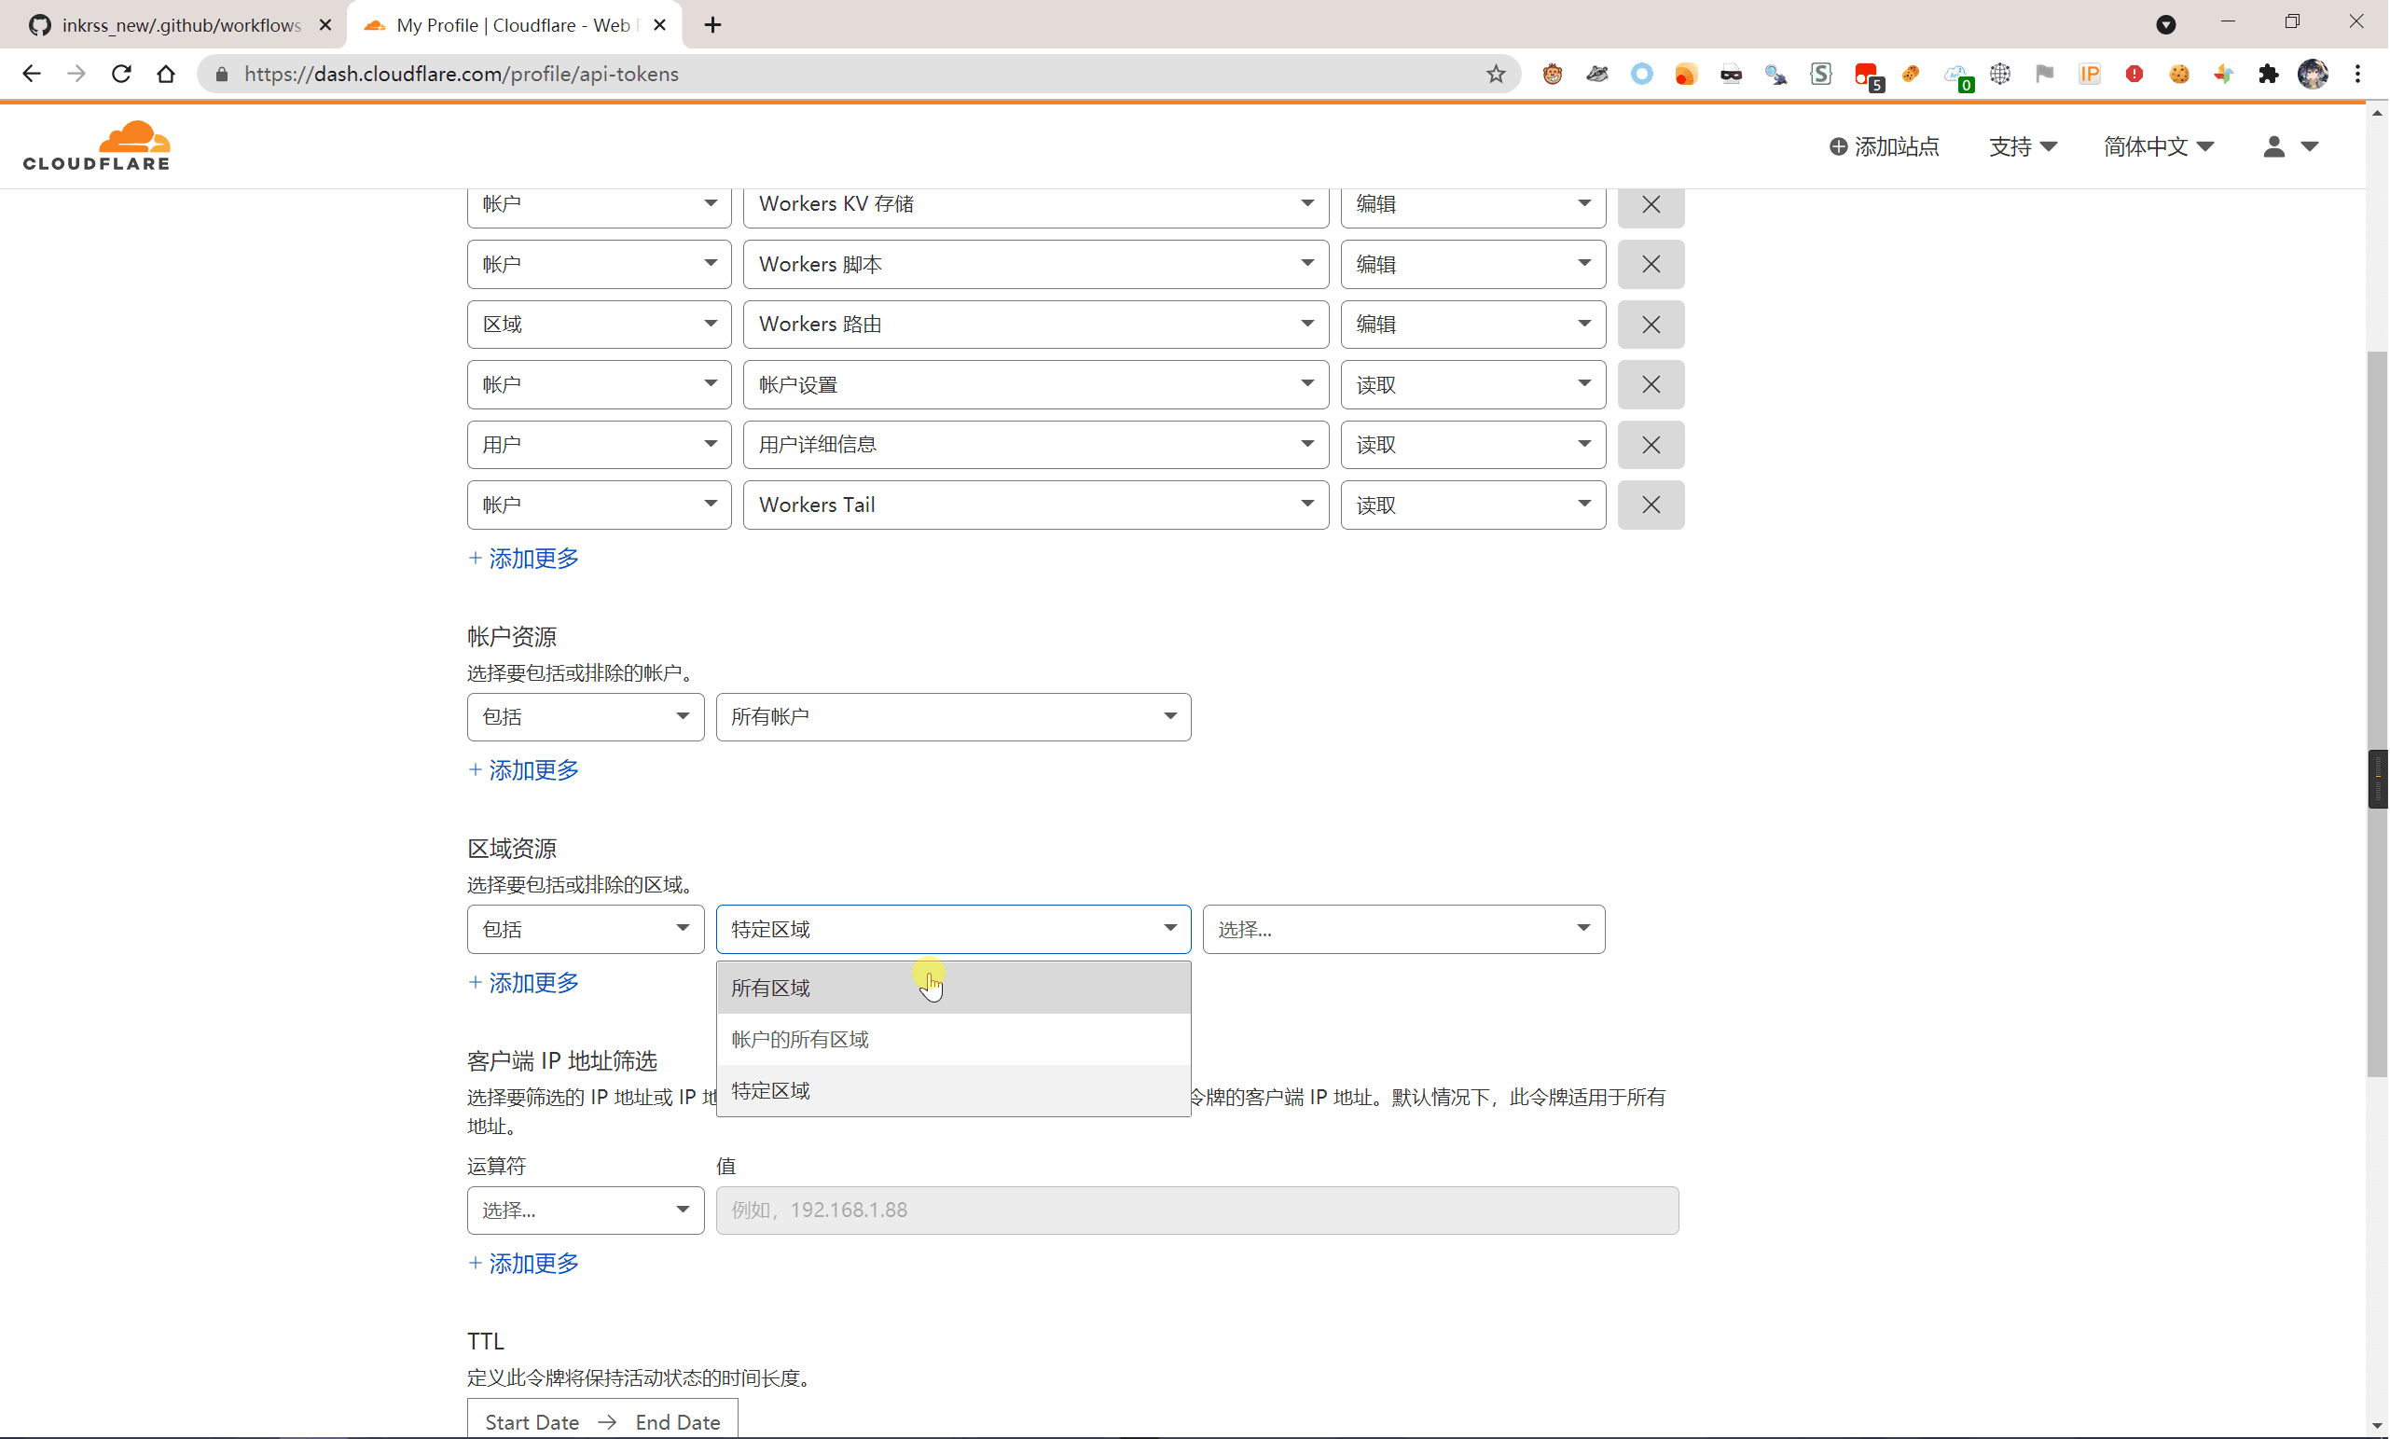Click 添加更多 under 区域资源

(523, 983)
